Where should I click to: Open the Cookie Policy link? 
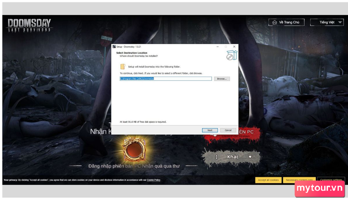153,180
